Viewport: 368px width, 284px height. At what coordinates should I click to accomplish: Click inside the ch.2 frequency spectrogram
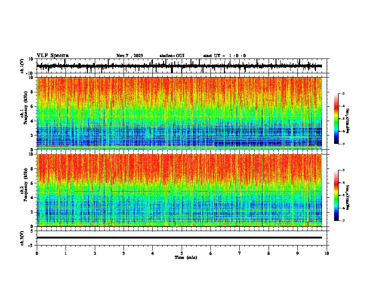[179, 190]
